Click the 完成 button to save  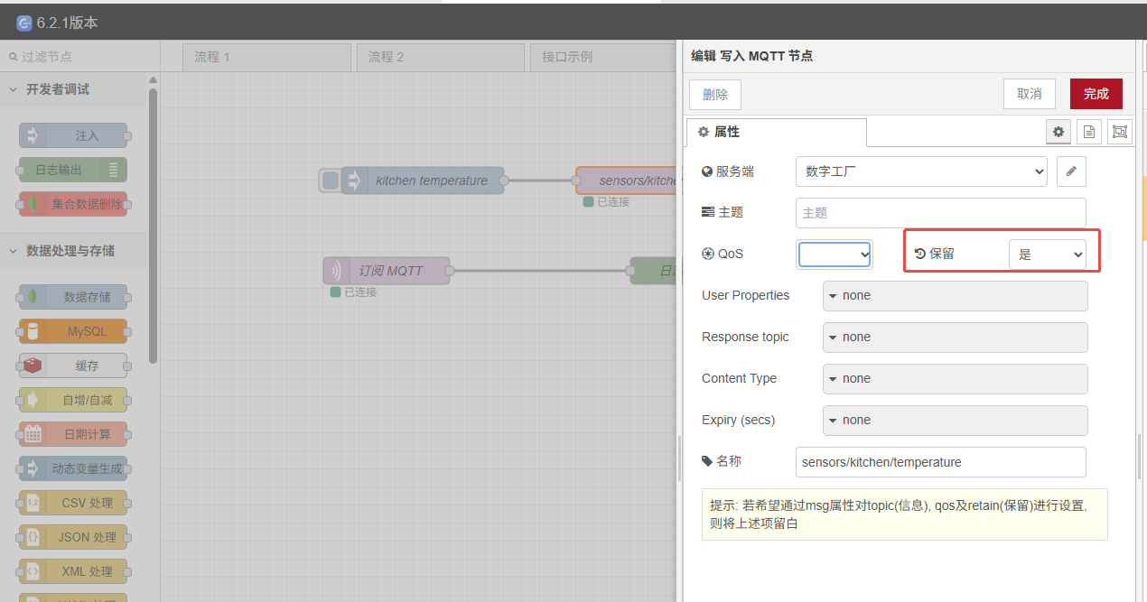coord(1096,94)
